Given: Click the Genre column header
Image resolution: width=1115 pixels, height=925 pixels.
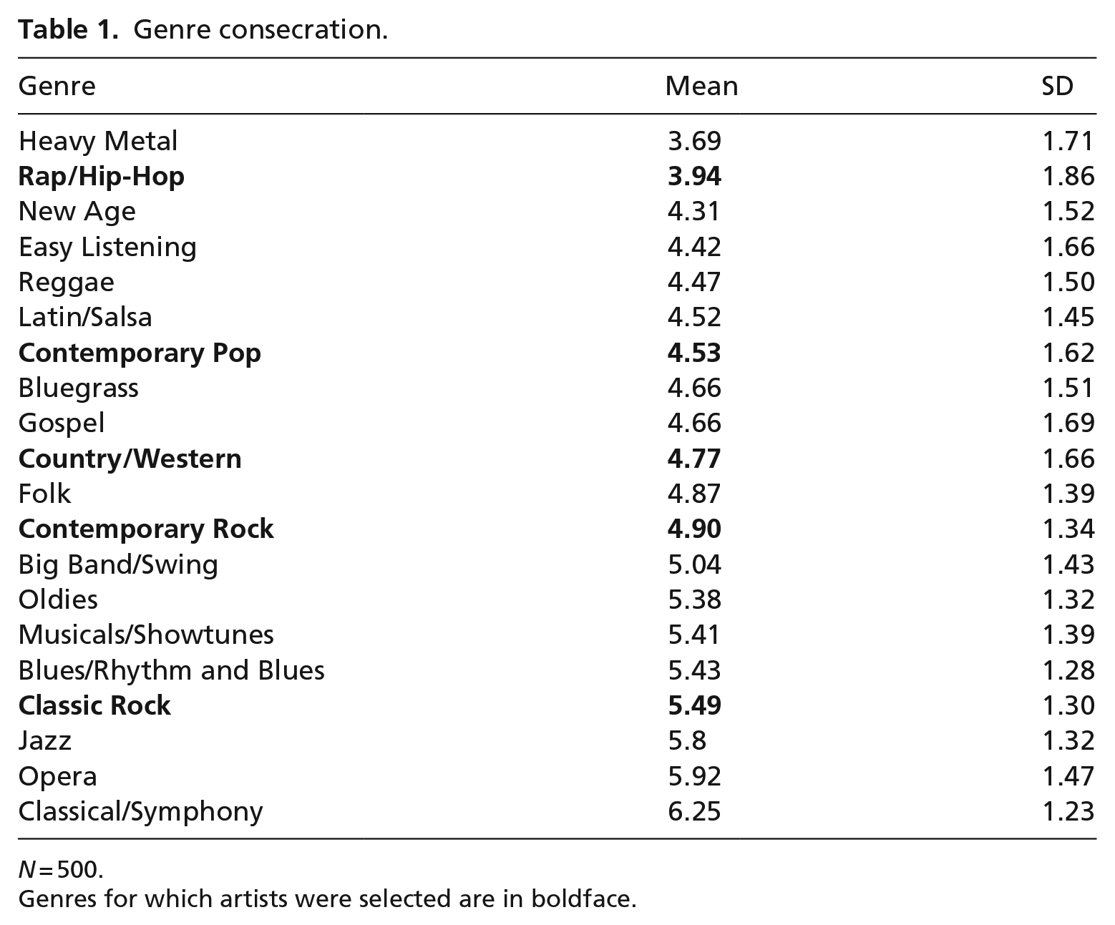Looking at the screenshot, I should pos(57,86).
